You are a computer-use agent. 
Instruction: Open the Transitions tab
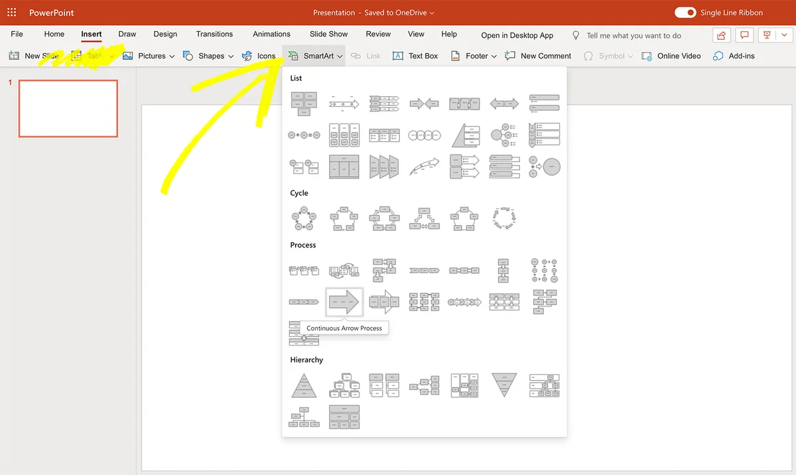click(214, 34)
